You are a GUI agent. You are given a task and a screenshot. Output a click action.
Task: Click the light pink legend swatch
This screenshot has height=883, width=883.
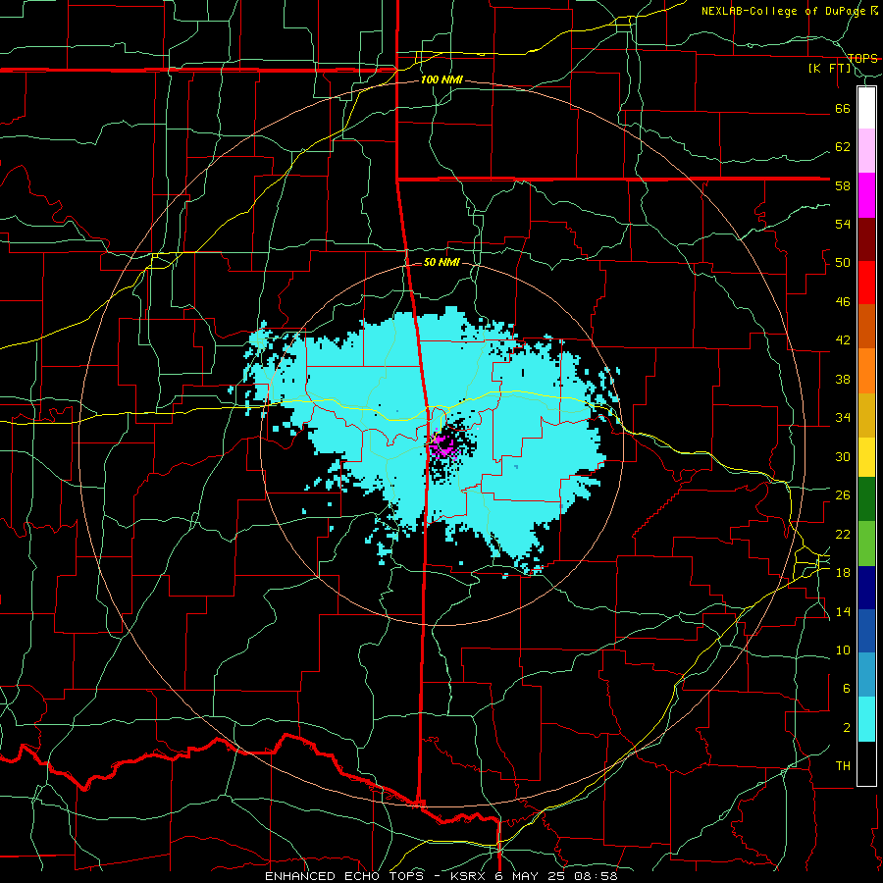point(866,150)
